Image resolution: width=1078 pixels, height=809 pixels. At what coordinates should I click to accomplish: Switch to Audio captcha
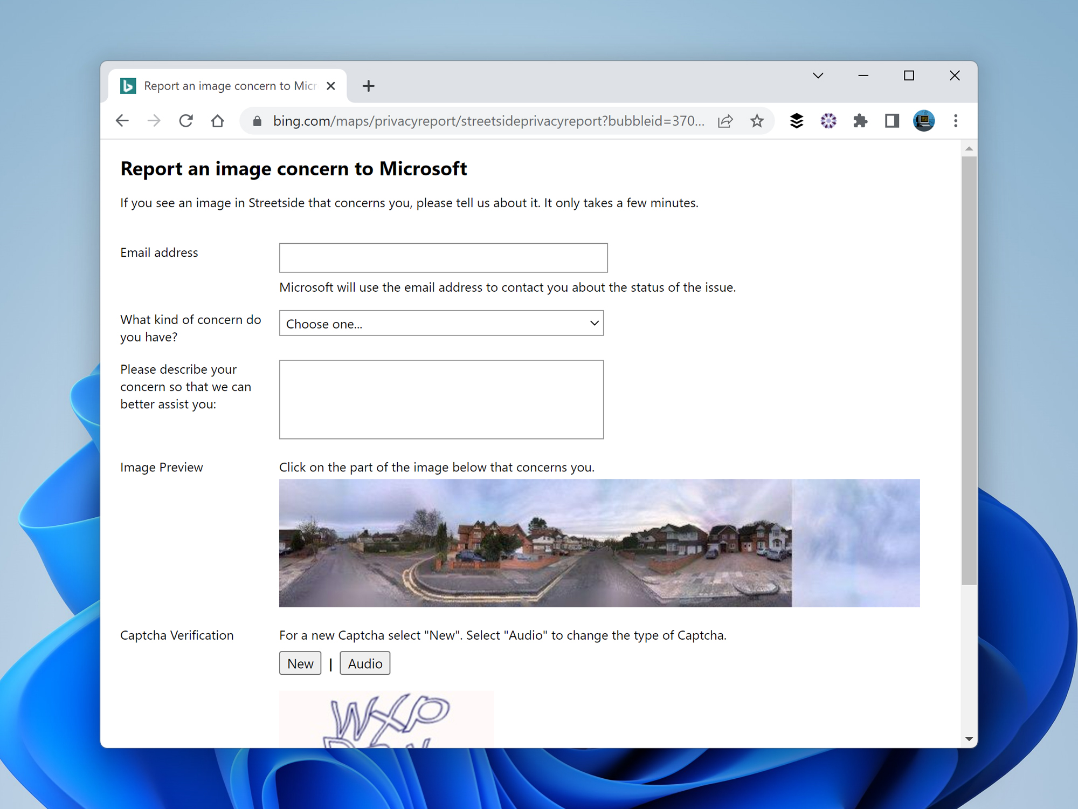click(365, 663)
